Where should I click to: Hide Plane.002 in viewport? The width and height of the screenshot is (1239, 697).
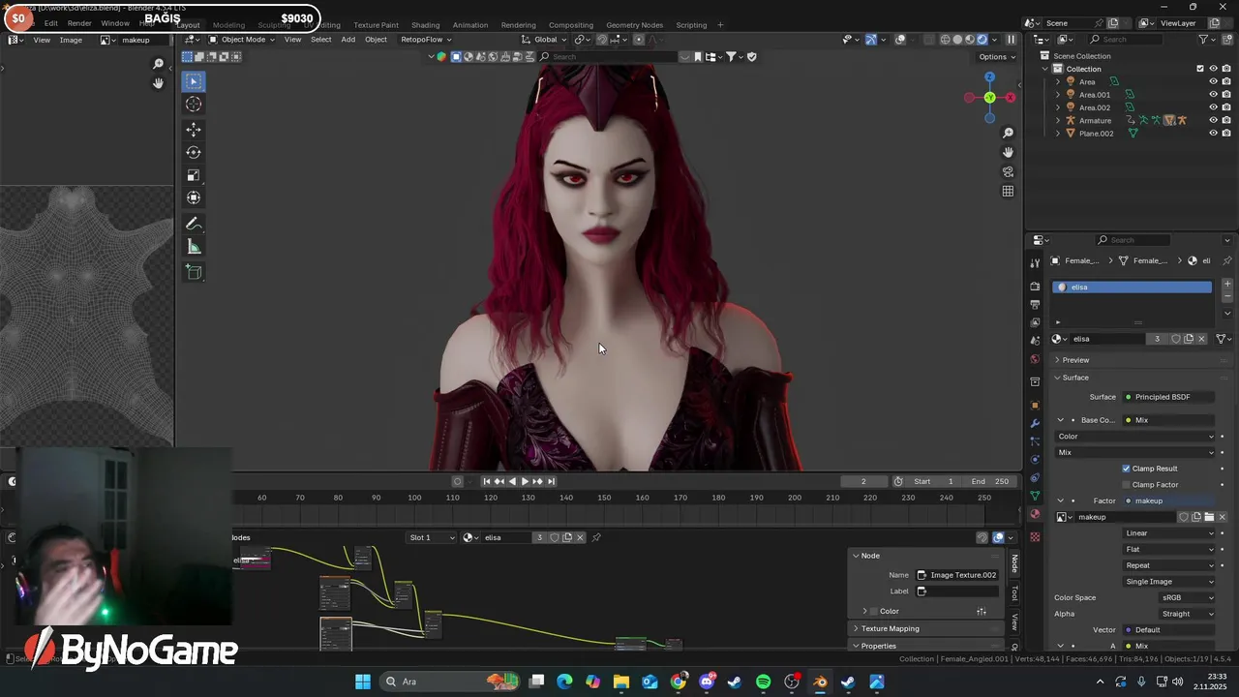point(1213,134)
